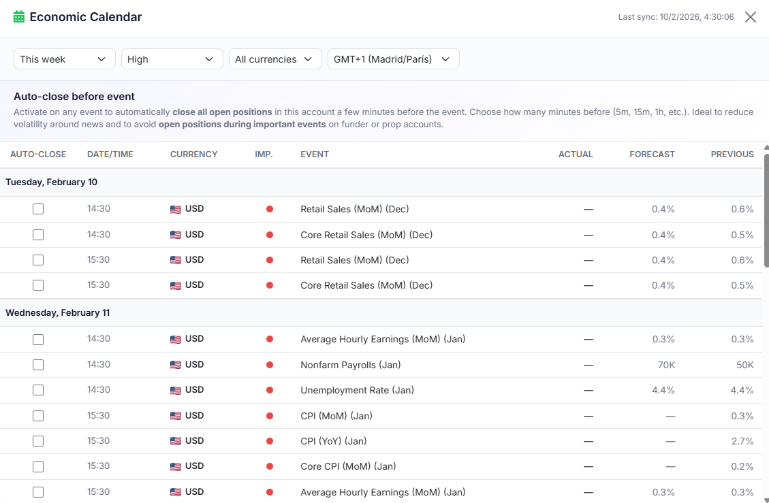Click the red dot for Core Retail Sales at 14:30
Screen dimensions: 769x503
tap(270, 234)
